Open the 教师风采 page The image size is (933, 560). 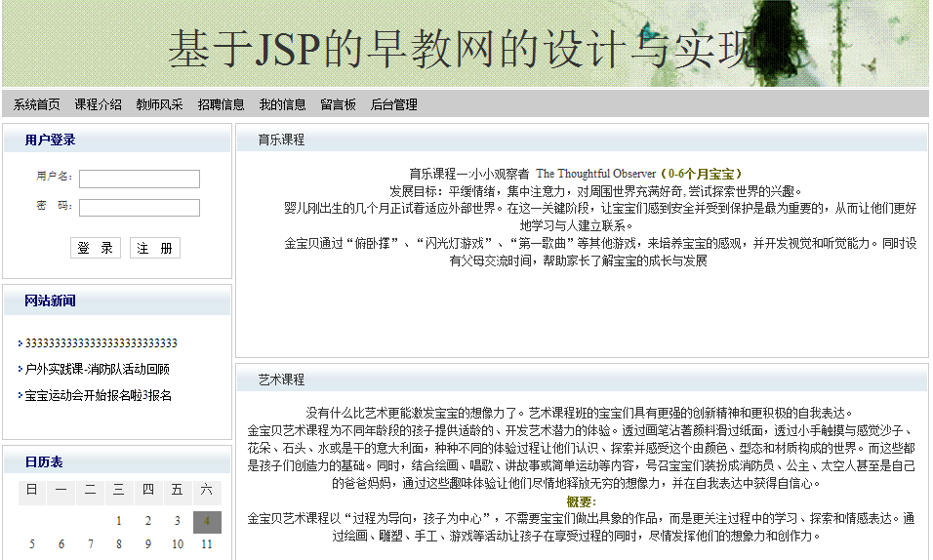[159, 105]
